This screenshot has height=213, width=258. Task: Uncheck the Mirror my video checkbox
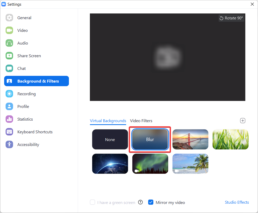point(151,202)
